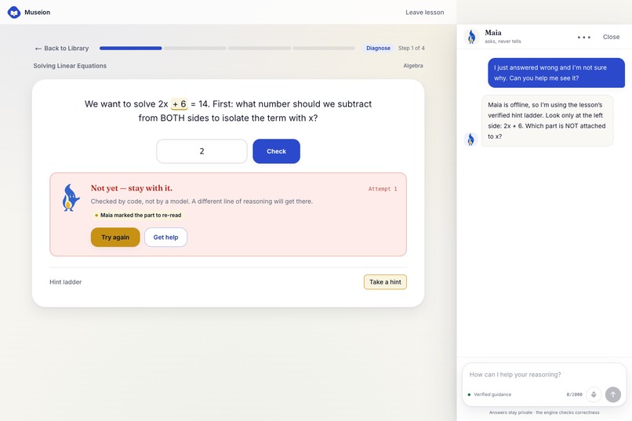The width and height of the screenshot is (632, 421).
Task: Click the first progress bar segment
Action: tap(131, 49)
